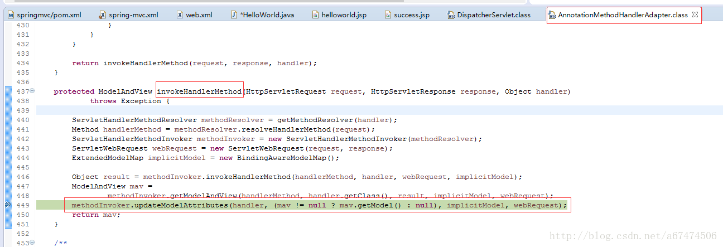The width and height of the screenshot is (723, 247).
Task: Click line number 440 in the gutter
Action: pos(22,120)
